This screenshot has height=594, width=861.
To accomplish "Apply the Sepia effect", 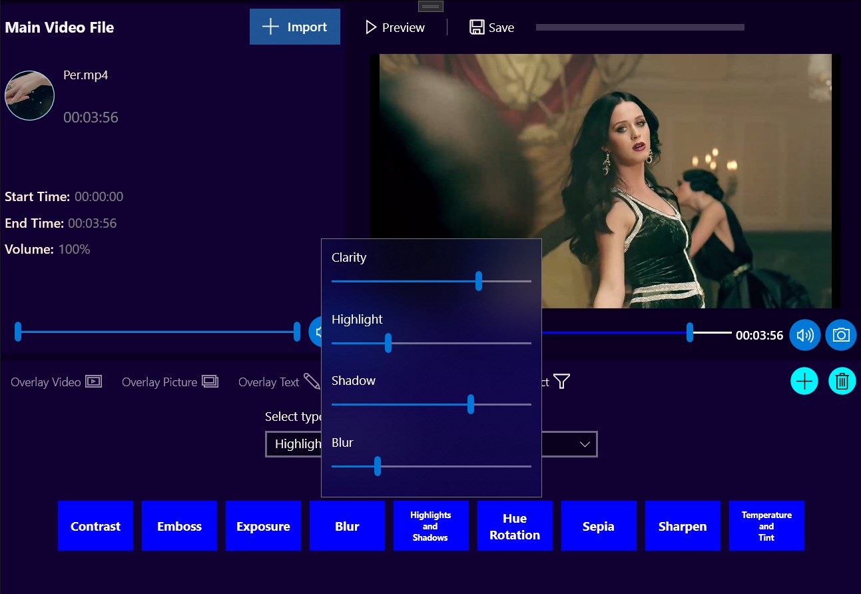I will point(599,526).
